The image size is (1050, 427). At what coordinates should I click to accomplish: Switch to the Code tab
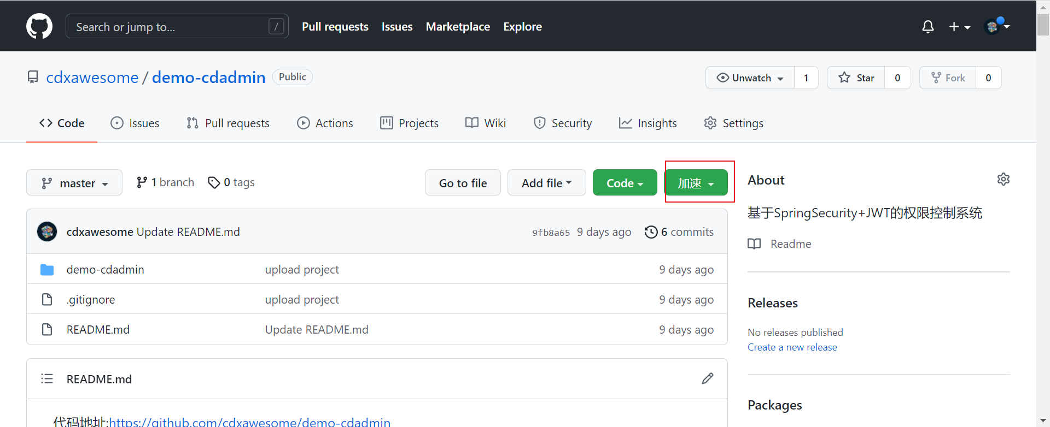pos(62,123)
